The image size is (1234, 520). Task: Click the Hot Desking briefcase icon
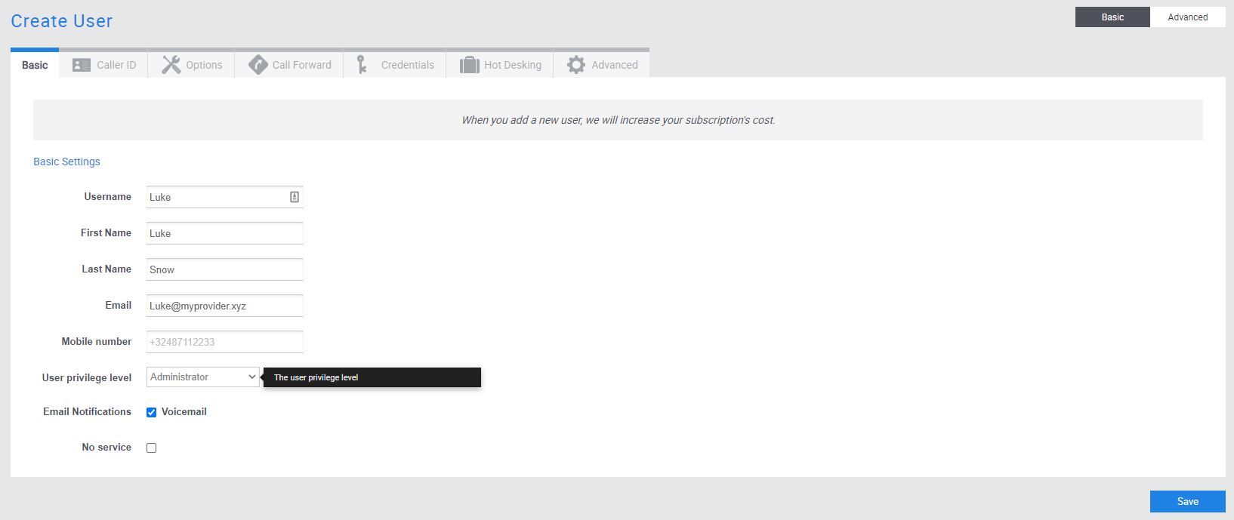(x=470, y=65)
